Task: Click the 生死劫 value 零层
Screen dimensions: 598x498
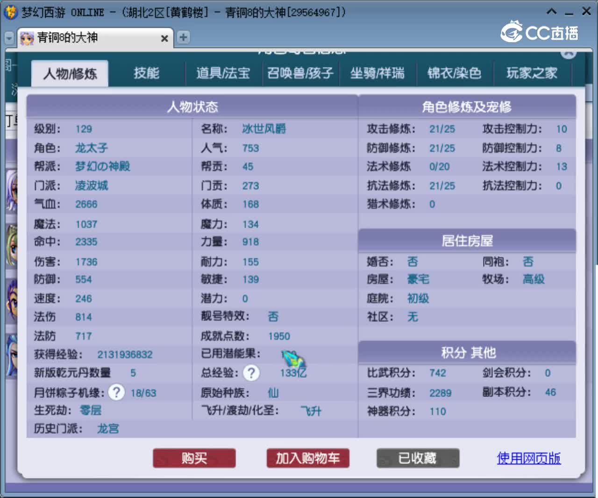Action: (x=91, y=411)
